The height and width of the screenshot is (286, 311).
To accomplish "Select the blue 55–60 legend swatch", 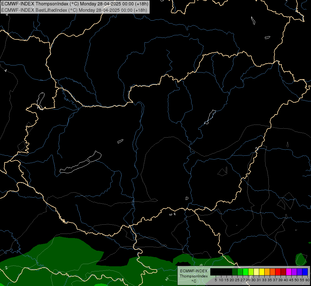I will coord(305,272).
